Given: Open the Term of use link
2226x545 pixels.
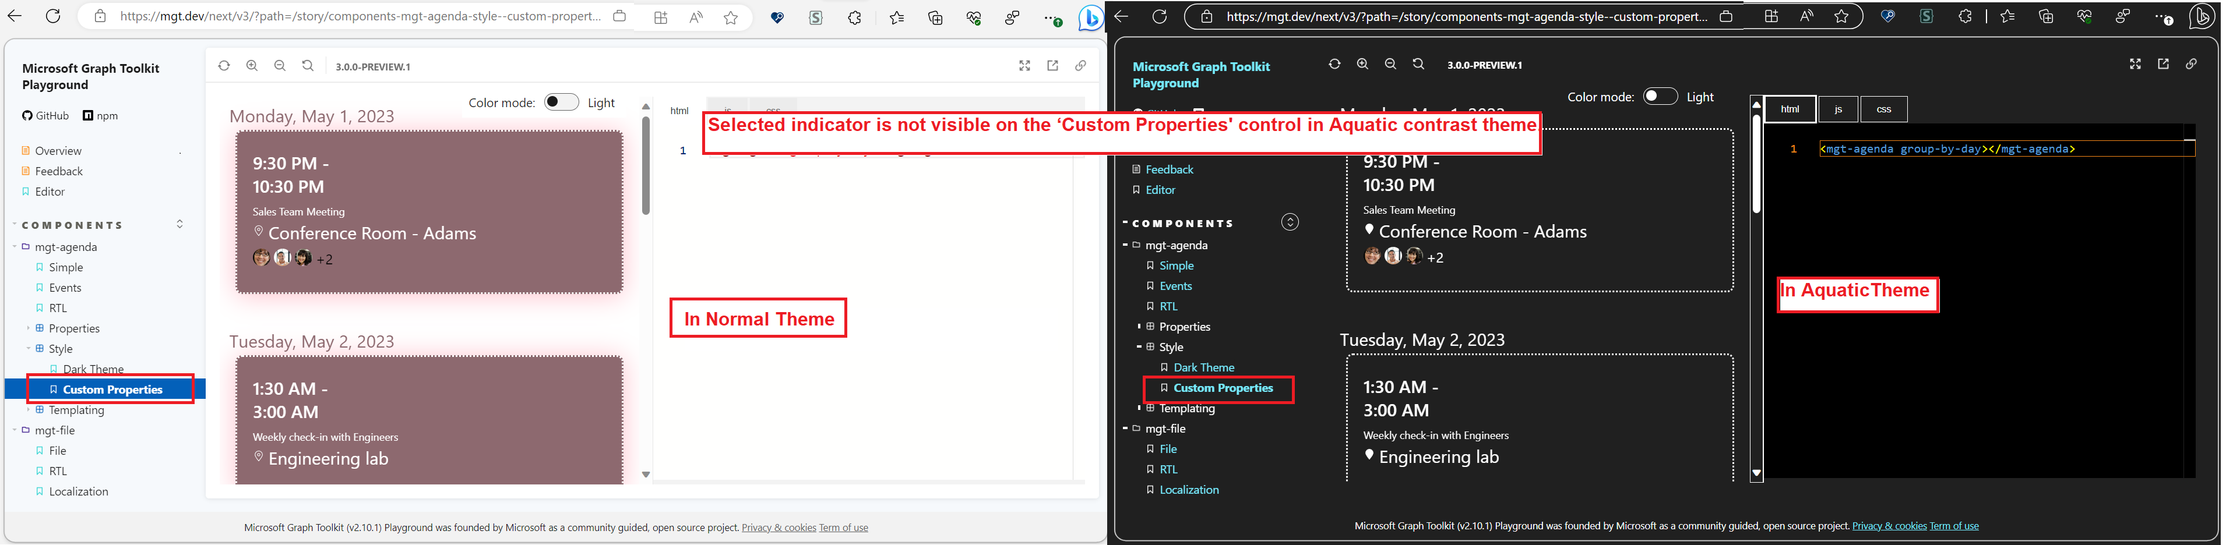Looking at the screenshot, I should click(843, 527).
